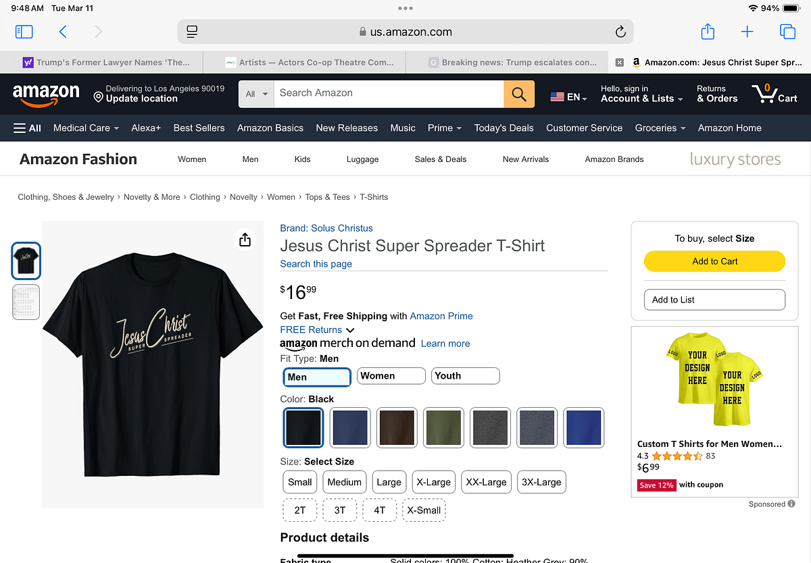Viewport: 811px width, 563px height.
Task: Open the All search category dropdown
Action: 257,95
